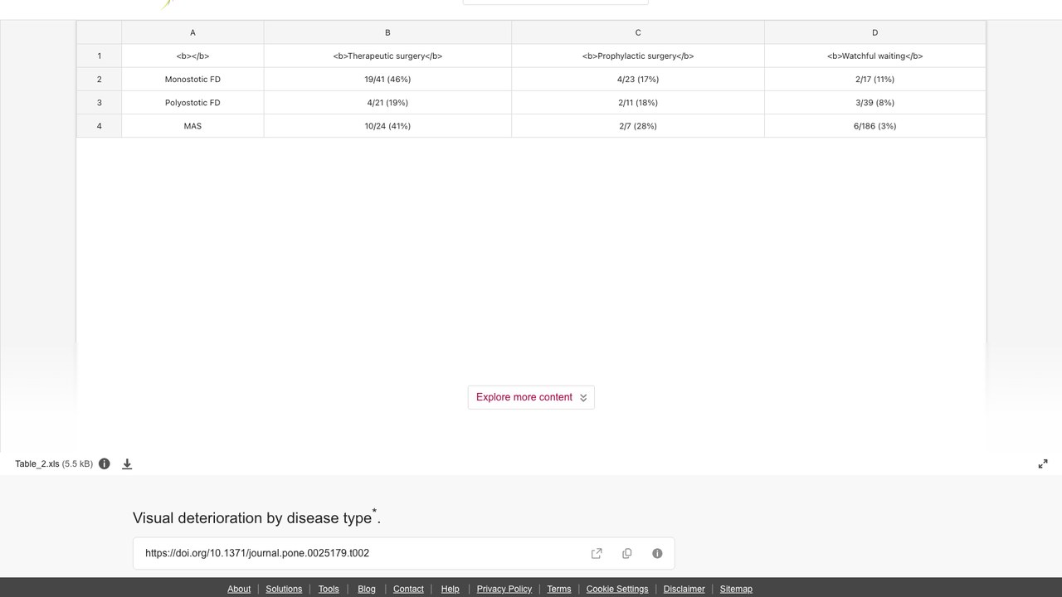Open the About footer link

point(239,590)
